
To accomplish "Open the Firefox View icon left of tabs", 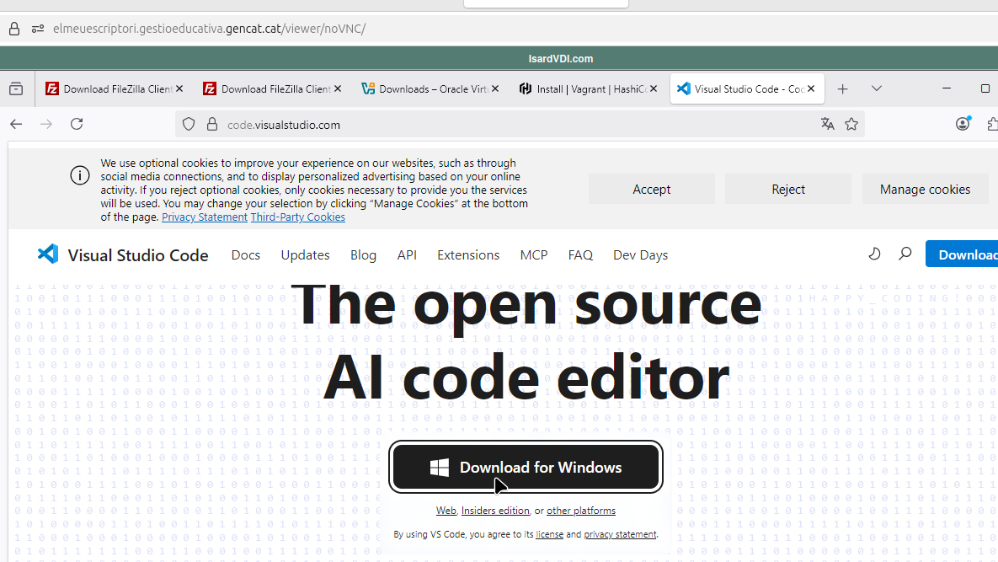I will pyautogui.click(x=16, y=88).
